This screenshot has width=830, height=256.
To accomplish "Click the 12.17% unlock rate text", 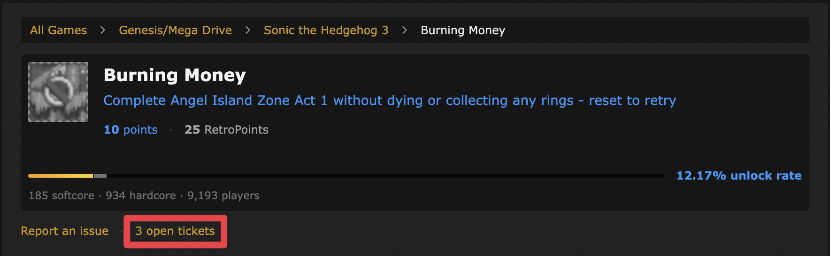I will click(x=738, y=176).
